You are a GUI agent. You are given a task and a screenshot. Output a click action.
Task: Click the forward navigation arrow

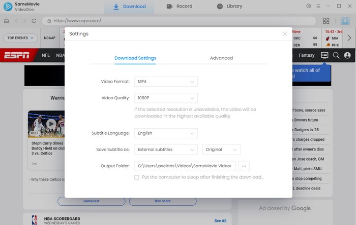point(25,21)
